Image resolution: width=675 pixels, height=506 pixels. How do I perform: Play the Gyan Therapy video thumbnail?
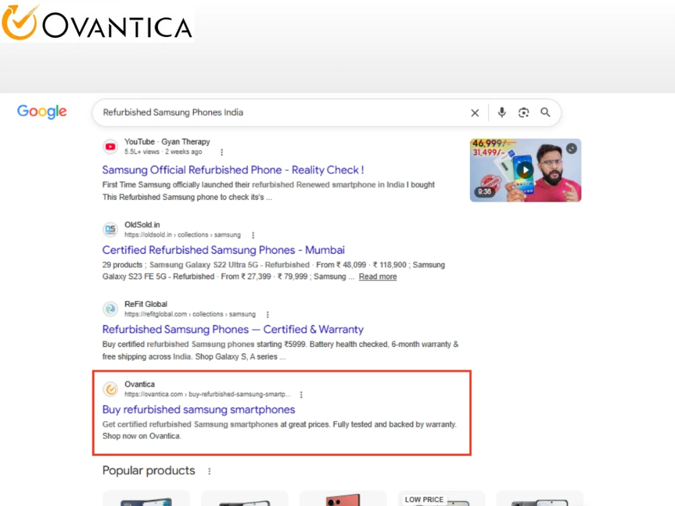(524, 170)
